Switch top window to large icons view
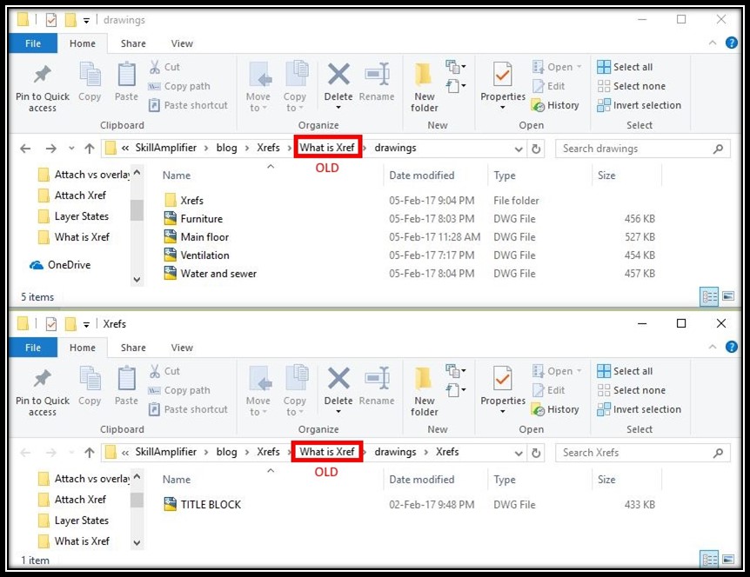 point(728,296)
